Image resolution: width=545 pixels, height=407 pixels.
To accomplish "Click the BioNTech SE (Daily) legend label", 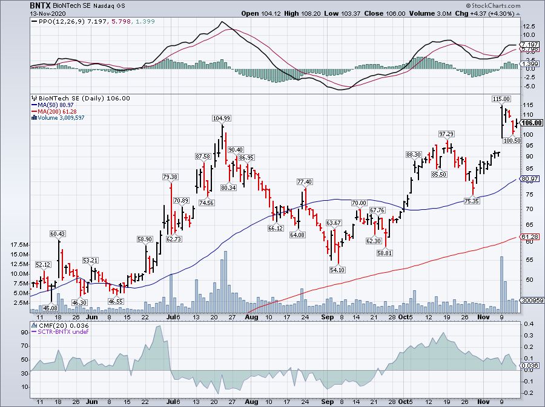I will [71, 98].
